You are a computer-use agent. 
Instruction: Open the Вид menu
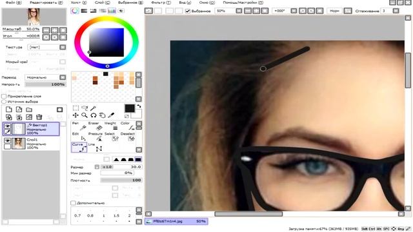pyautogui.click(x=185, y=3)
